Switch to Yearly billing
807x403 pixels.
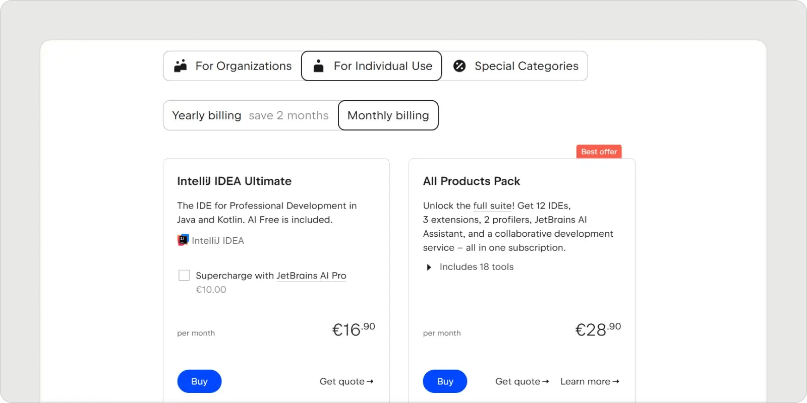[x=251, y=115]
